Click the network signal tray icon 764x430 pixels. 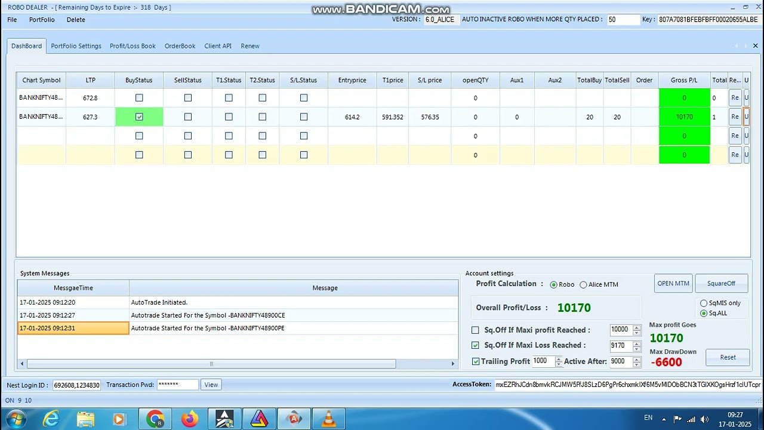[x=692, y=419]
